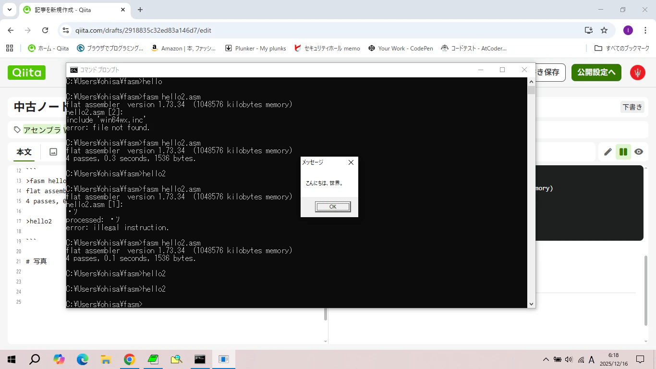The height and width of the screenshot is (369, 656).
Task: Click the message text こんにちは、世界。
Action: (x=325, y=183)
